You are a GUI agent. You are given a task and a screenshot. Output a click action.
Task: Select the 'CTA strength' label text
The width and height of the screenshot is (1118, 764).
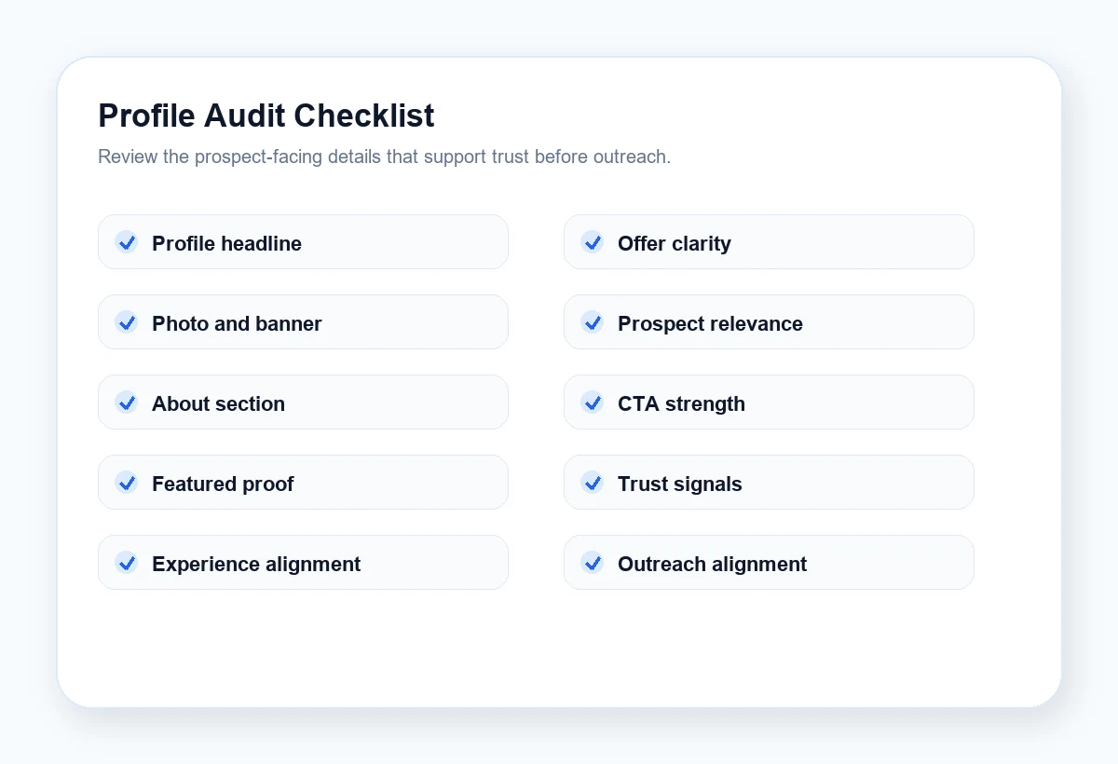coord(681,403)
